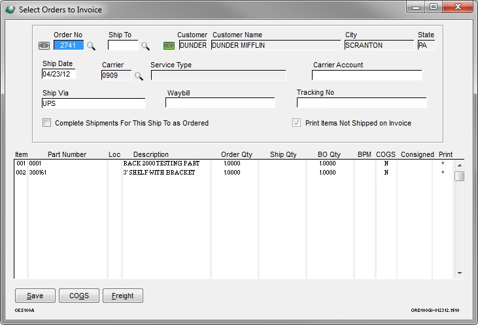Click the green customer icon beside Customer field
The image size is (478, 325).
click(x=169, y=46)
